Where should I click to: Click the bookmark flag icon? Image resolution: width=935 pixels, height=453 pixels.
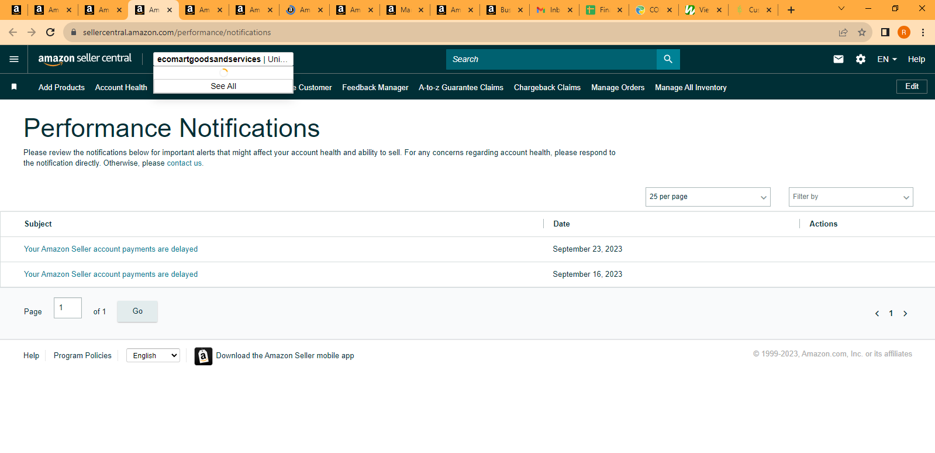coord(14,87)
